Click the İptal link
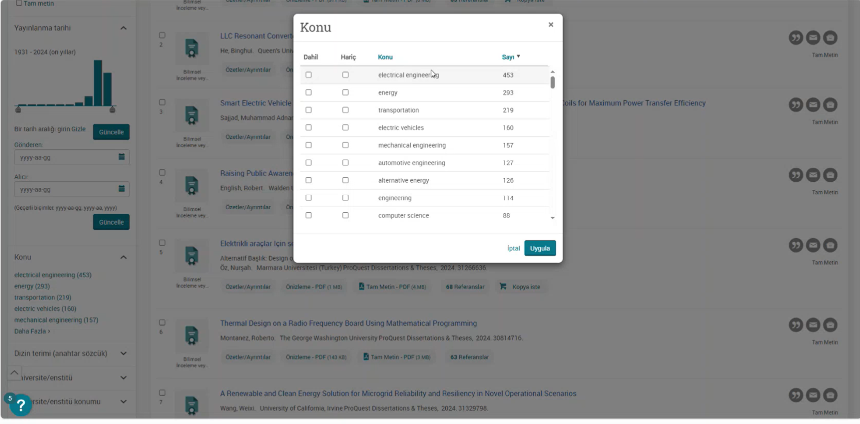Screen dimensions: 860x424 pyautogui.click(x=513, y=248)
